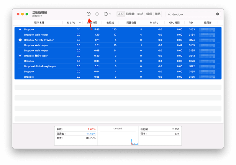
Task: Click the magnifier icon in search field
Action: pos(169,14)
